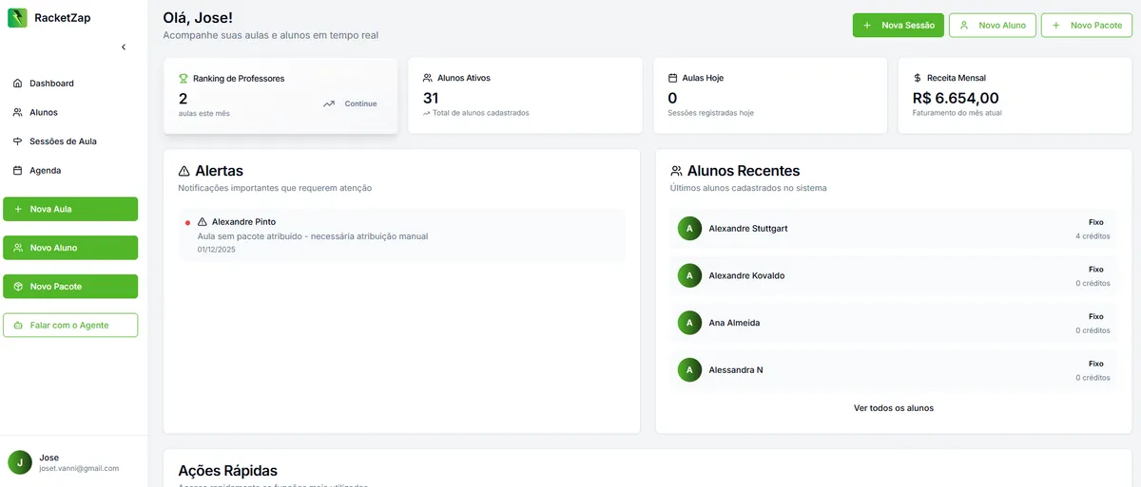This screenshot has height=487, width=1141.
Task: Click the outlined Novo Aluno header button
Action: pyautogui.click(x=993, y=26)
